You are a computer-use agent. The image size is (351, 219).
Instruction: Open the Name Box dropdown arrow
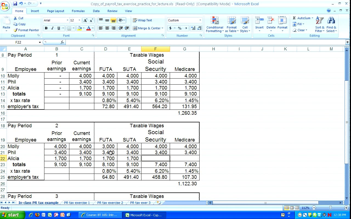tap(40, 42)
